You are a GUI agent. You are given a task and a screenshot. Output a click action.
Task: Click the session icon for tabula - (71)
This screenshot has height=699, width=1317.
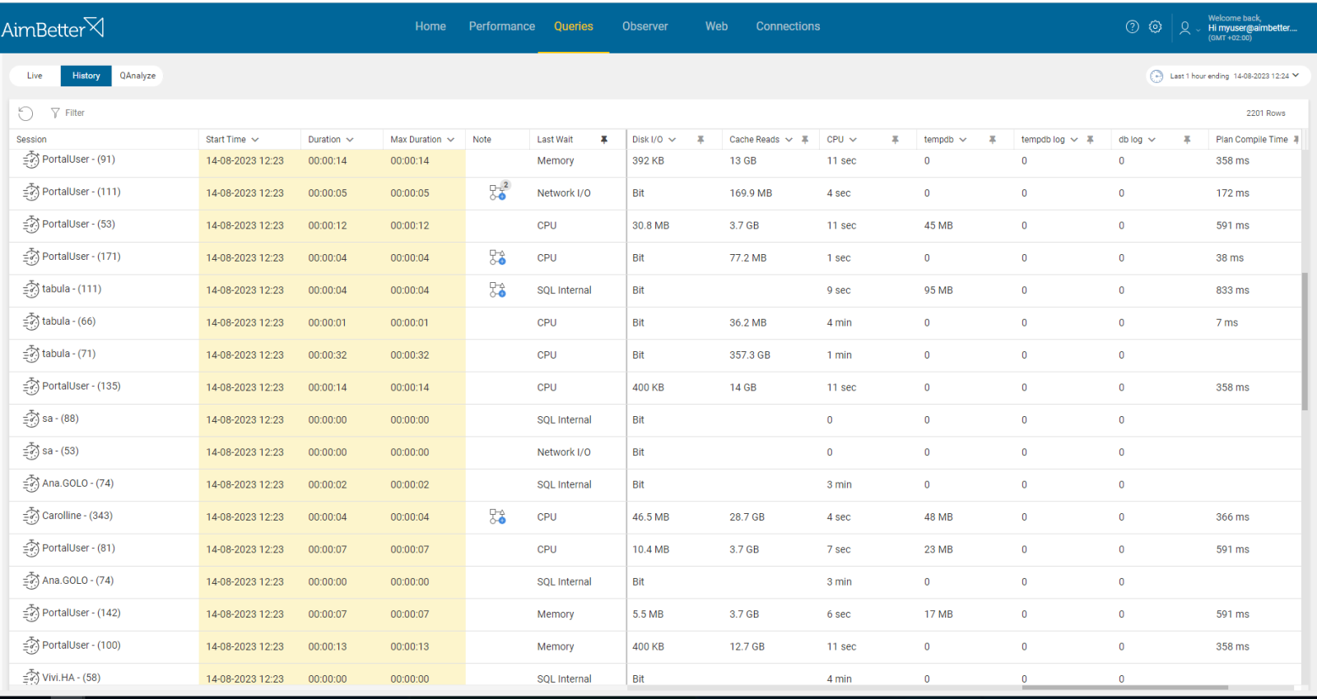(31, 354)
